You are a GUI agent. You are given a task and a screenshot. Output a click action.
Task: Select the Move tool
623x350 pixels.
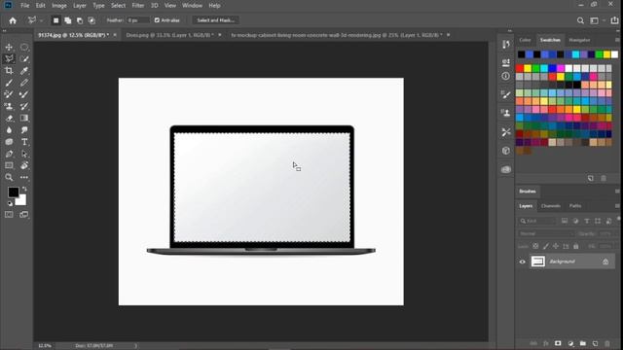[x=9, y=48]
